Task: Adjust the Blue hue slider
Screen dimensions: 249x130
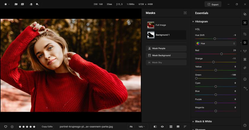Action: tap(216, 95)
